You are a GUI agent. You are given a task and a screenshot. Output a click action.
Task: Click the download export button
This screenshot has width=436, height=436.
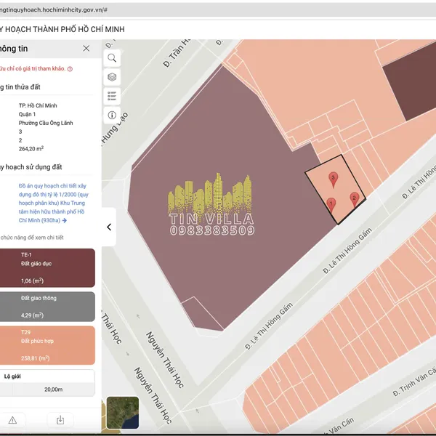pos(60,420)
